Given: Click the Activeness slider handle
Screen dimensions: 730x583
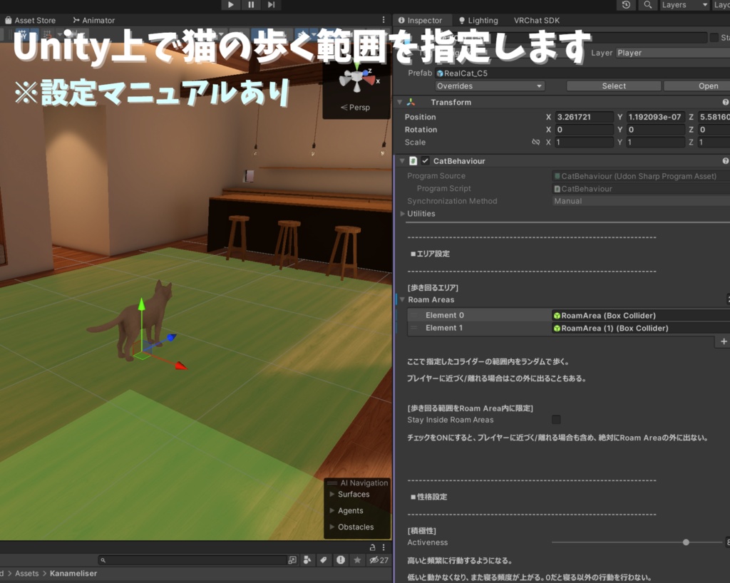Looking at the screenshot, I should tap(686, 542).
